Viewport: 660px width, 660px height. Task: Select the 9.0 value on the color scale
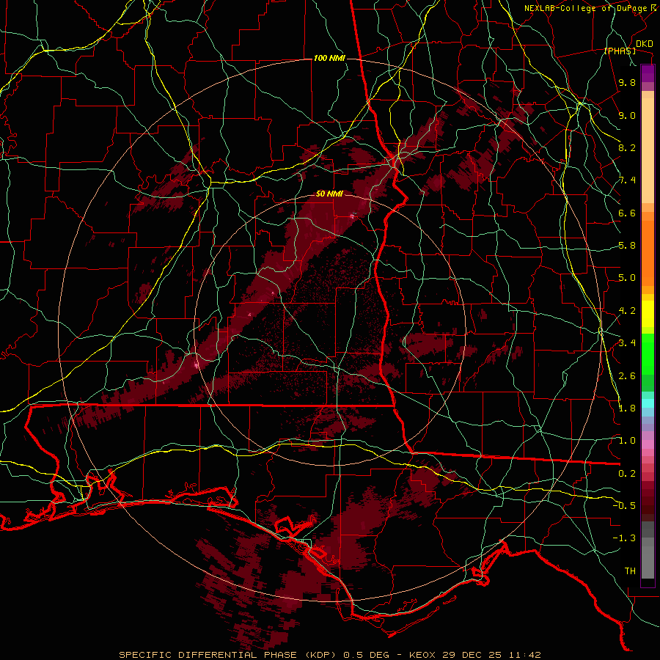tap(627, 115)
